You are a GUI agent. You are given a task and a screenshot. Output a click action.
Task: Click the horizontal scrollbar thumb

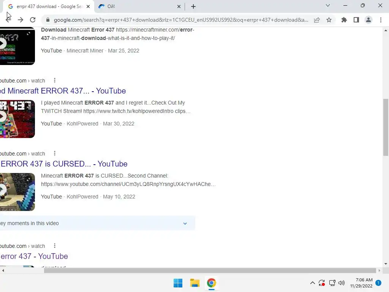210,270
